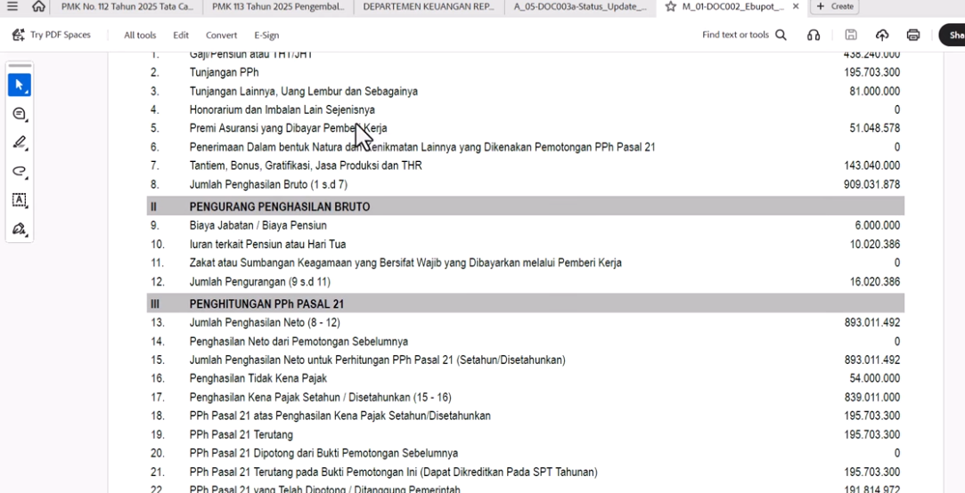Choose the comment tool in quick toolbar
The height and width of the screenshot is (493, 965).
tap(20, 114)
